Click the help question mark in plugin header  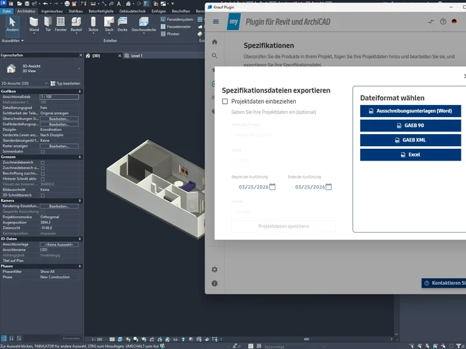click(443, 22)
